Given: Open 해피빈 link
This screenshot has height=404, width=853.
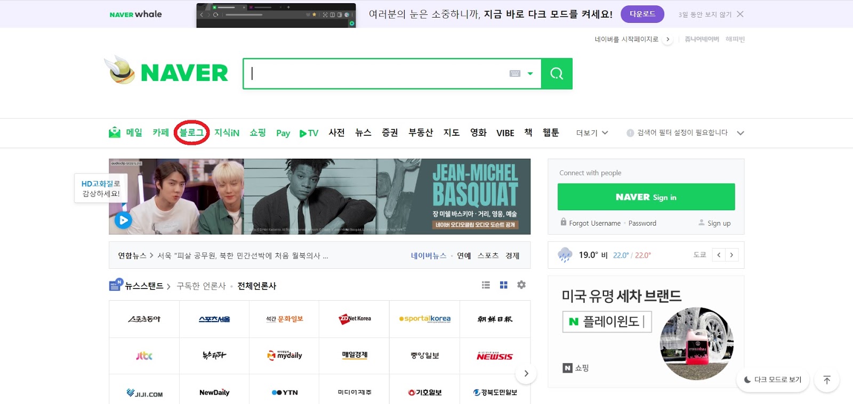Looking at the screenshot, I should [735, 39].
